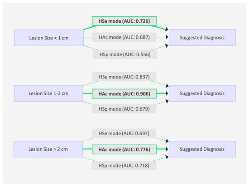
Task: Select the HAc mode (AUC: 0.687) label
Action: tap(124, 37)
